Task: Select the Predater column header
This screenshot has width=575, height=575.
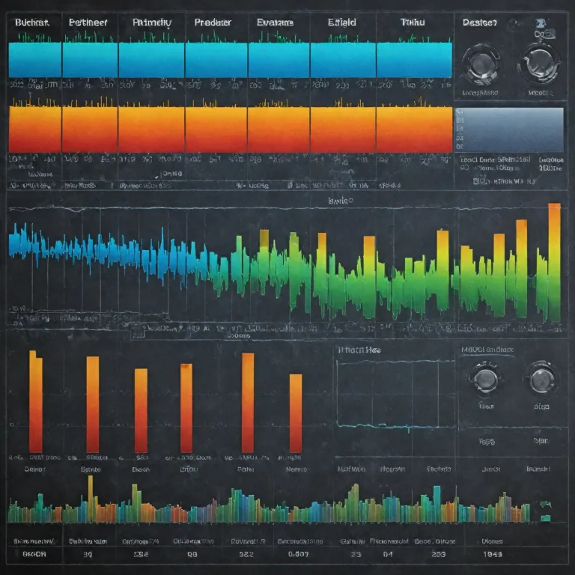Action: 213,22
